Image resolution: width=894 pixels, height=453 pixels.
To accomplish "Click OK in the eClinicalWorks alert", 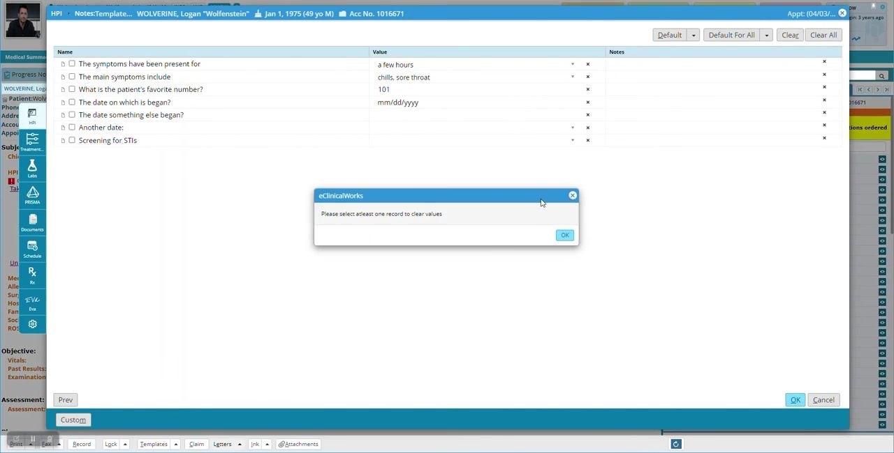I will [x=565, y=235].
